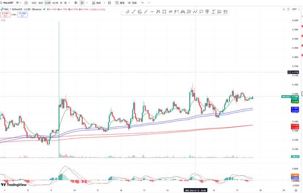The height and width of the screenshot is (193, 303).
Task: Select the rectangle drawing tool
Action: pos(164,12)
